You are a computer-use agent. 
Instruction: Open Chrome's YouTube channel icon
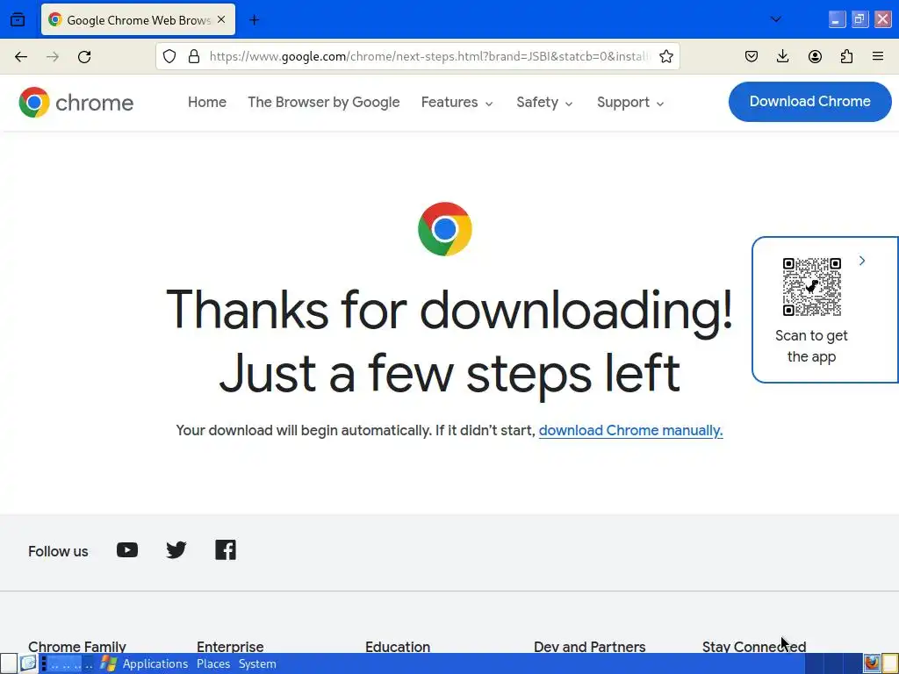coord(127,550)
